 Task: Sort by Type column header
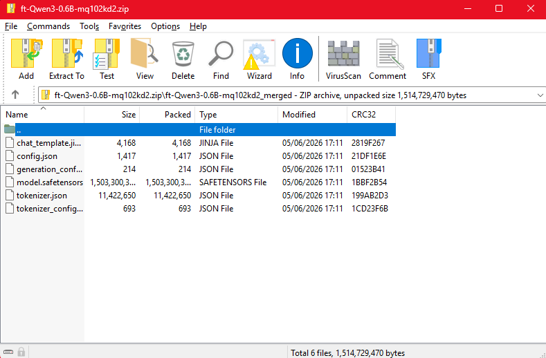(x=237, y=115)
